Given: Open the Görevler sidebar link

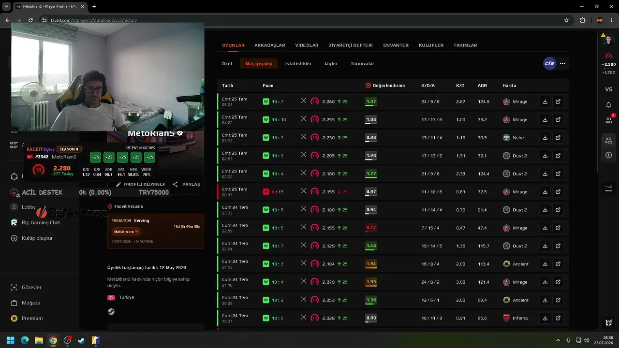Looking at the screenshot, I should click(31, 287).
